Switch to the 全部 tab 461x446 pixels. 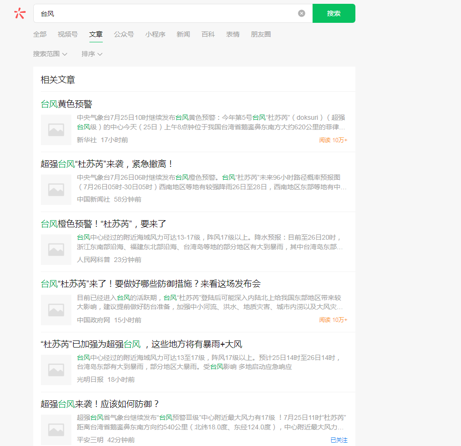(39, 34)
